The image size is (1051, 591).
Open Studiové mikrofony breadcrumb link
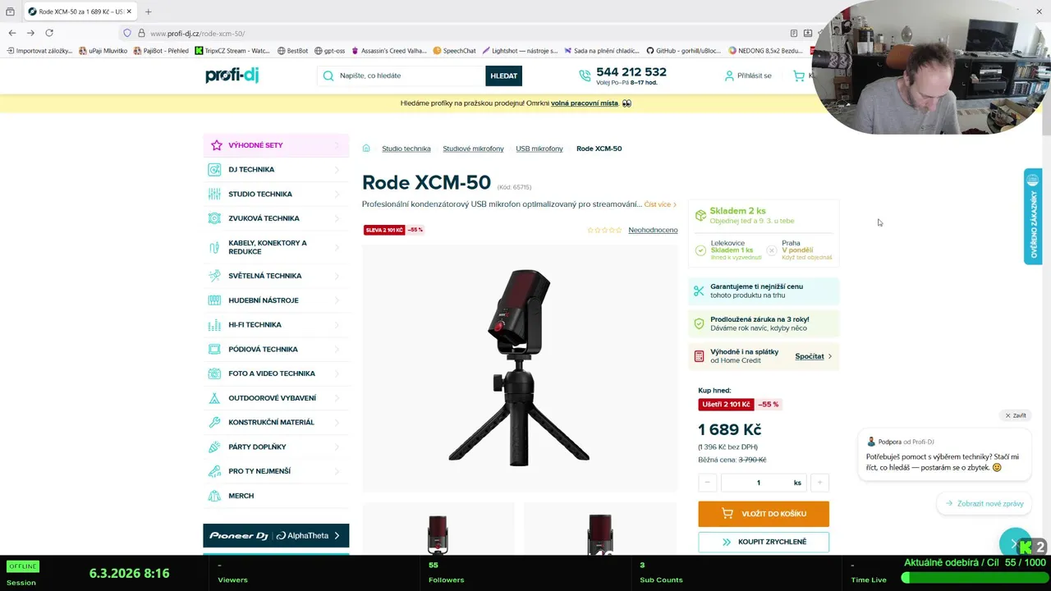(x=473, y=149)
